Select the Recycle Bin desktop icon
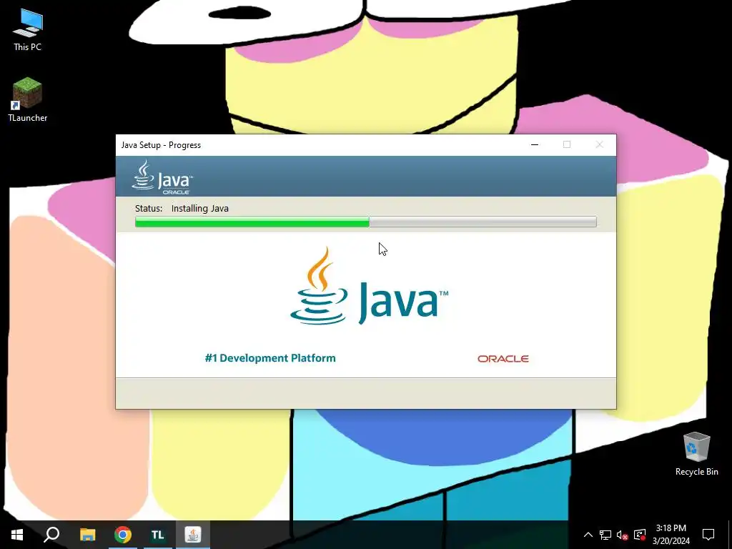 (x=696, y=454)
